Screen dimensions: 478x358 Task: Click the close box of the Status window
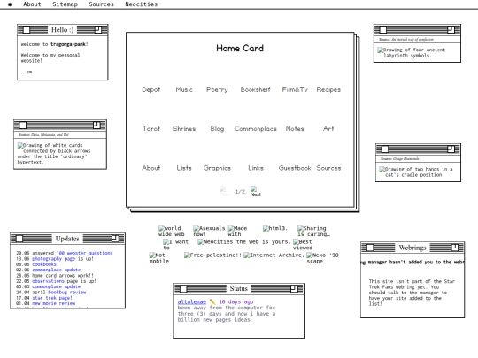point(183,289)
